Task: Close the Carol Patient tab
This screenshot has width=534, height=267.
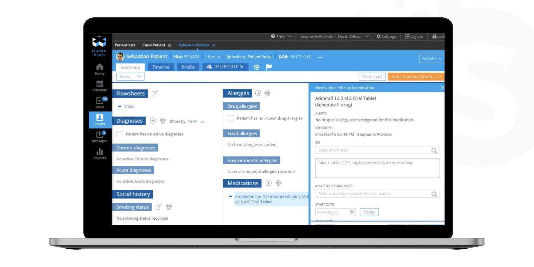Action: coord(170,45)
